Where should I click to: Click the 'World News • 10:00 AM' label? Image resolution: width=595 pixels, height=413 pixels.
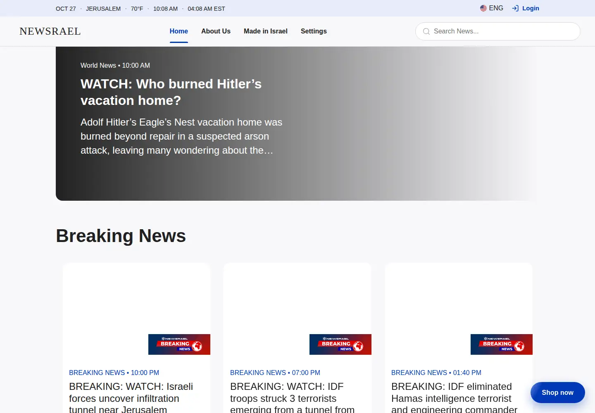115,65
